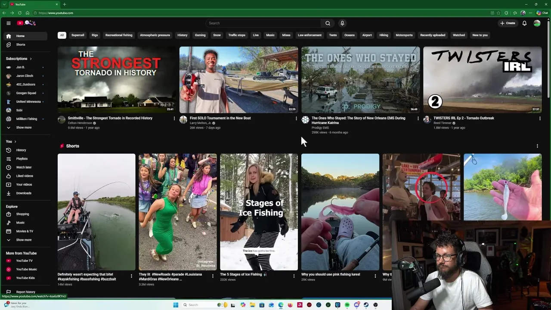This screenshot has height=310, width=551.
Task: Open options for The Ones Who Stayed video
Action: pyautogui.click(x=418, y=118)
